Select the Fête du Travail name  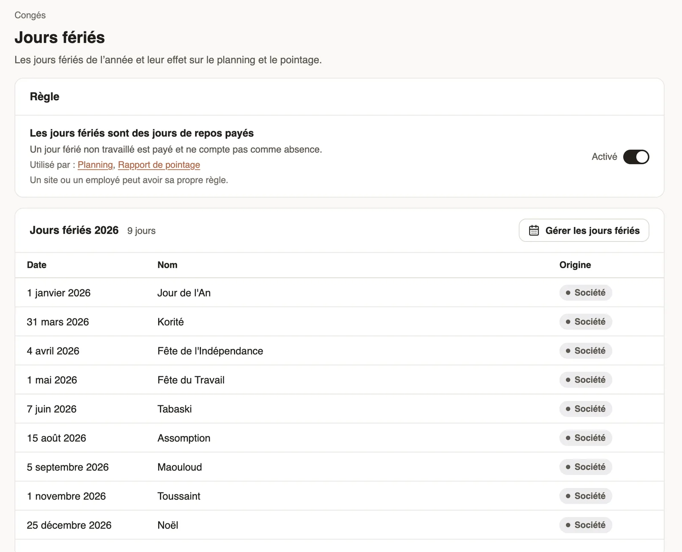pyautogui.click(x=191, y=380)
